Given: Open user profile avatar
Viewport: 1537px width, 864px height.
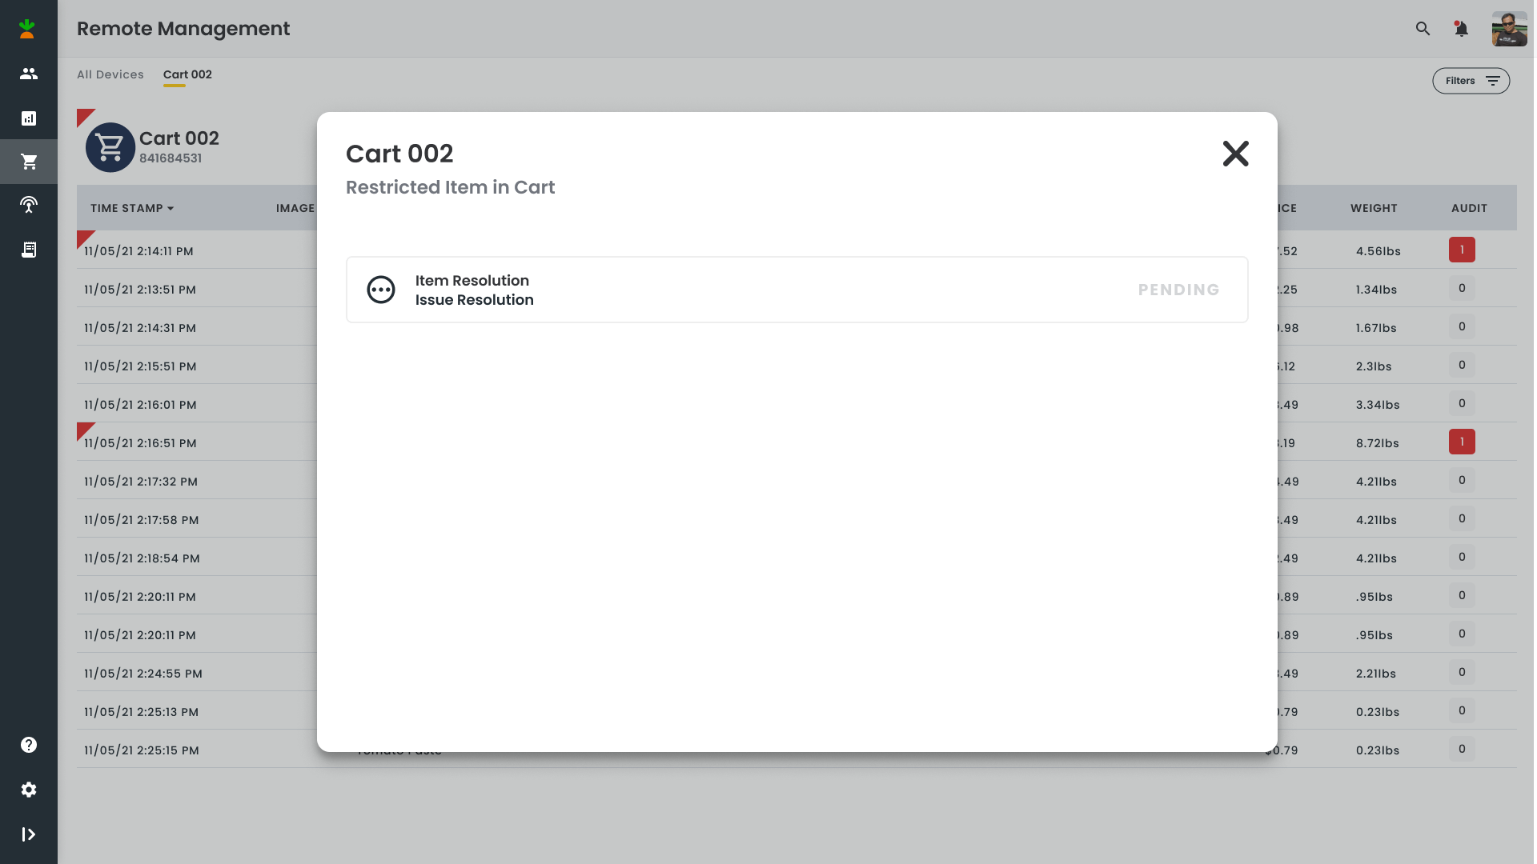Looking at the screenshot, I should point(1509,29).
